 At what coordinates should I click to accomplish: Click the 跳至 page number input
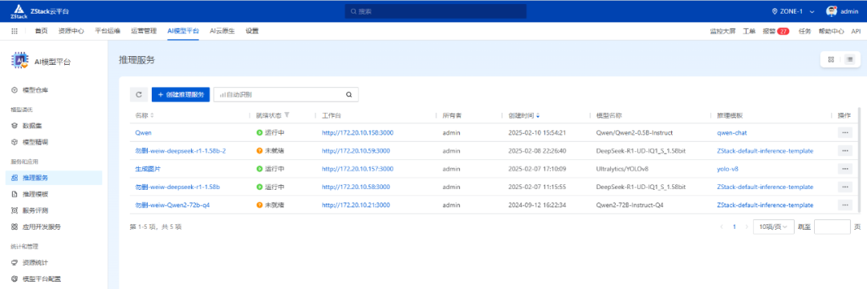point(832,227)
